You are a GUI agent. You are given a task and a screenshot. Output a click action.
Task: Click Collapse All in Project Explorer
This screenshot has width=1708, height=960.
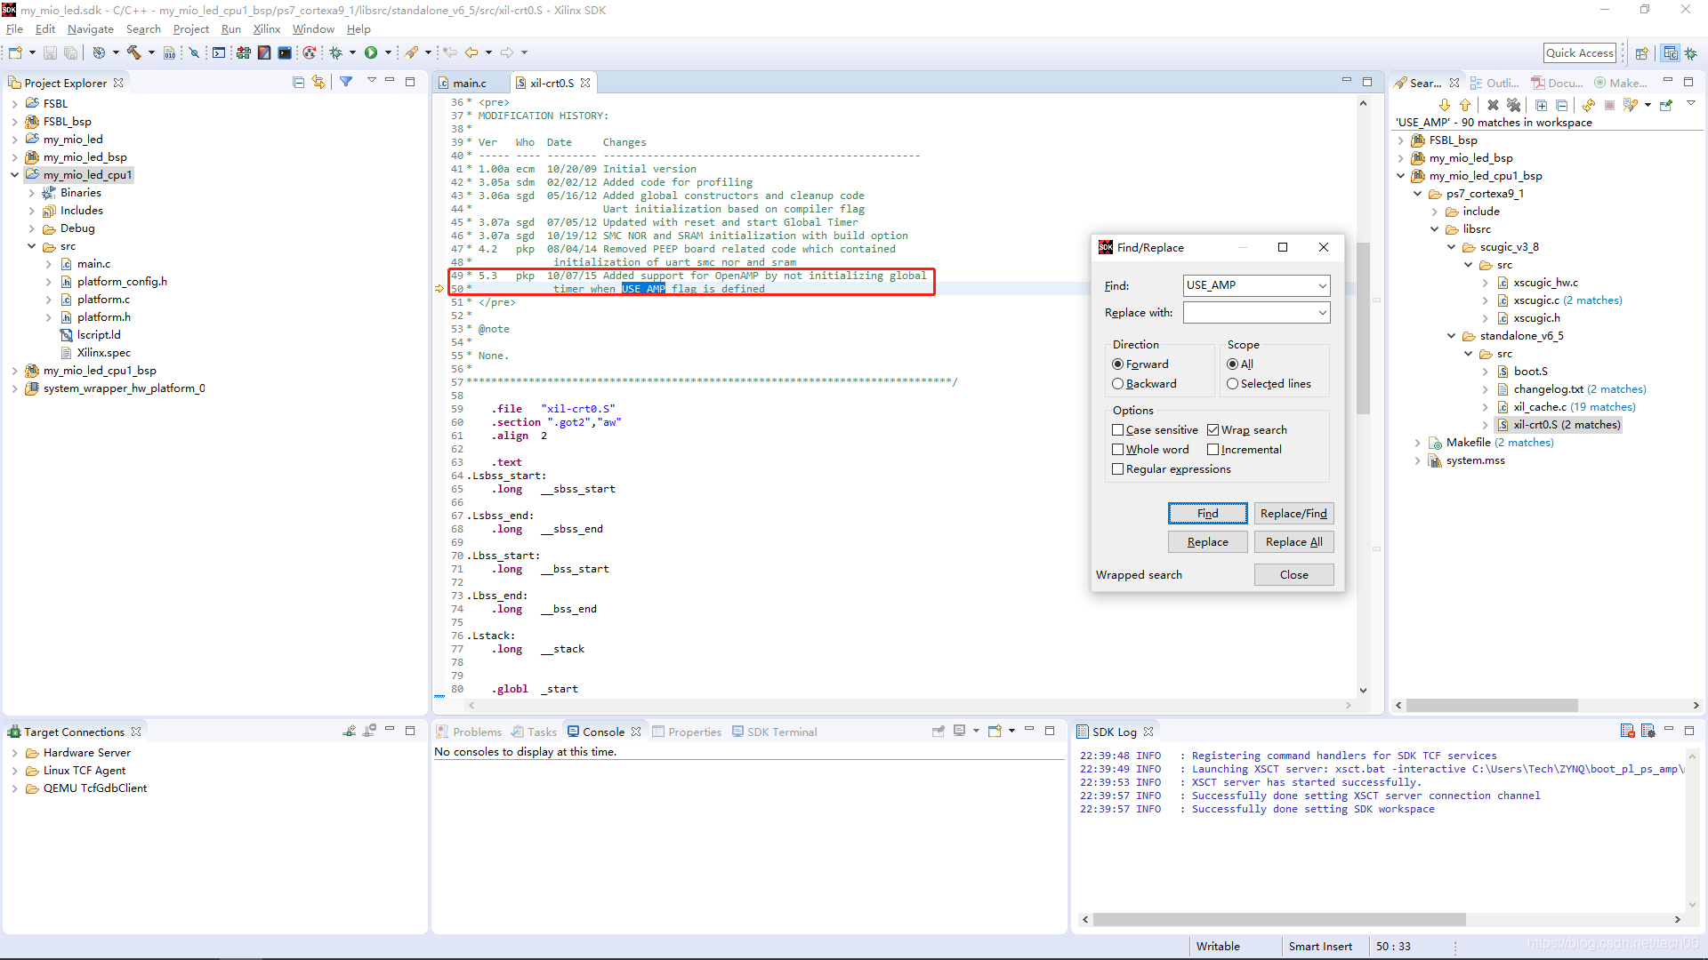pyautogui.click(x=298, y=82)
